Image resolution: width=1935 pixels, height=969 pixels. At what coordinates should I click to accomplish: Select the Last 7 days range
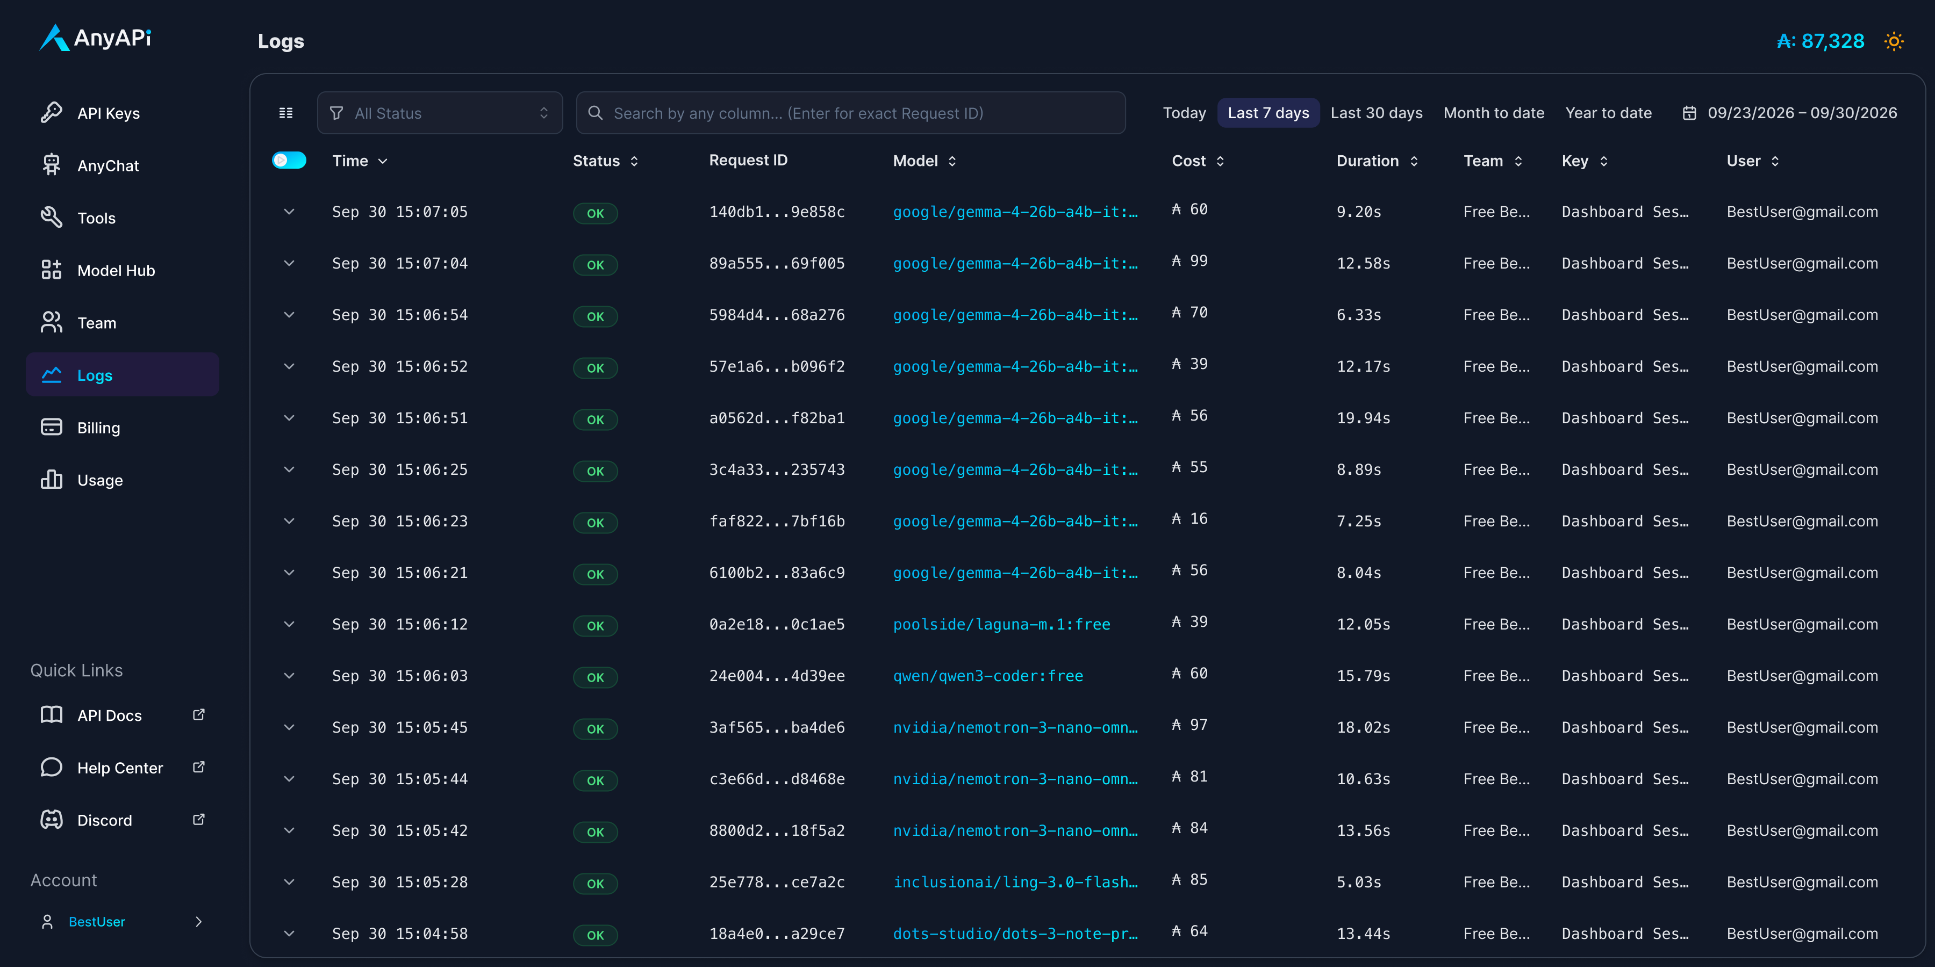coord(1268,113)
